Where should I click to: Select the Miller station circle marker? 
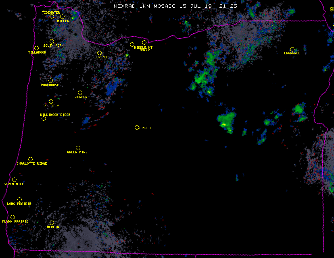tap(62, 17)
